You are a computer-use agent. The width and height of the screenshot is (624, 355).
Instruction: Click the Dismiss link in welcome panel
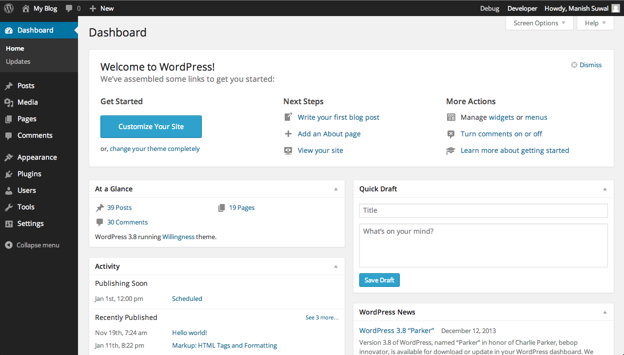(590, 65)
